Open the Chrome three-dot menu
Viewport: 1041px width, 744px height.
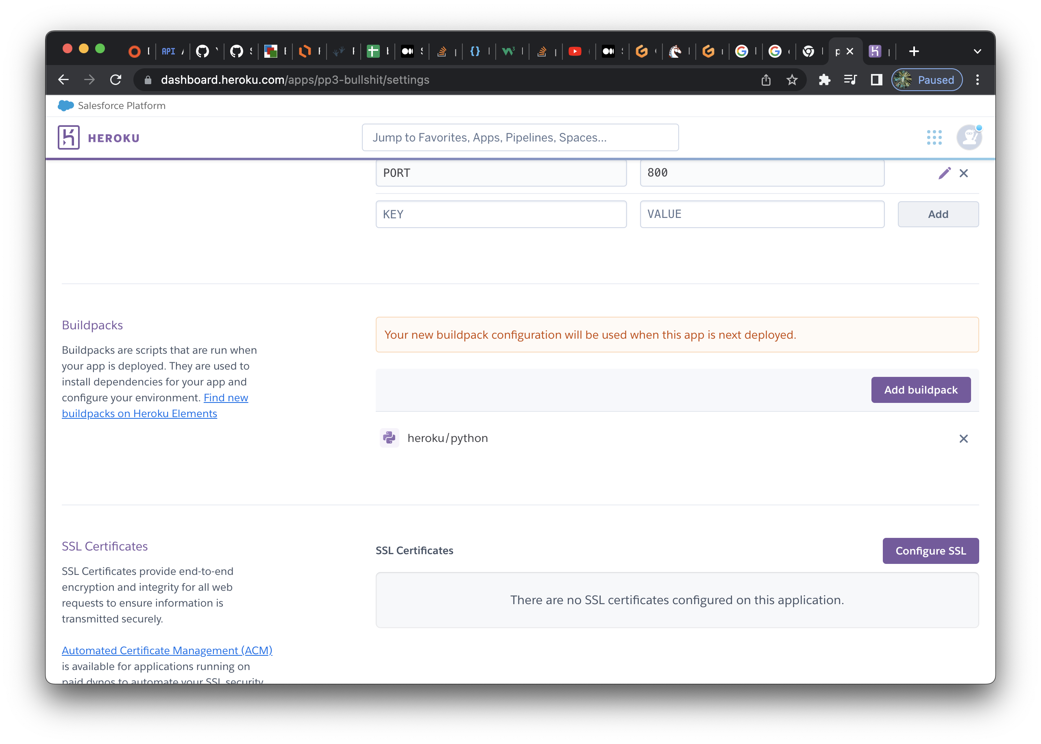[977, 80]
